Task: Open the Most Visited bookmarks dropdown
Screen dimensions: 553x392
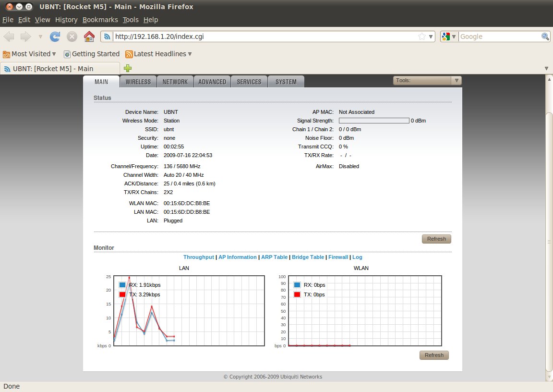Action: pyautogui.click(x=29, y=54)
